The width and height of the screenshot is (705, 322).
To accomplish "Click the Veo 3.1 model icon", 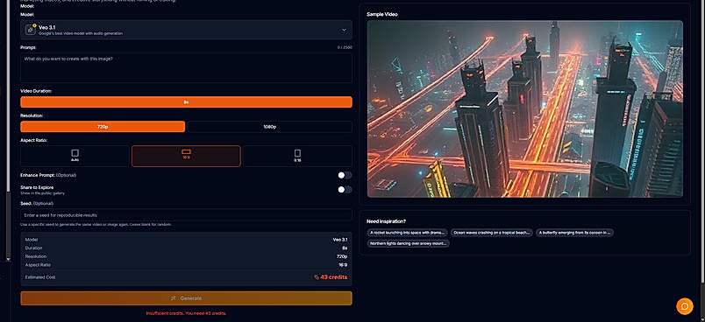I will pyautogui.click(x=31, y=30).
